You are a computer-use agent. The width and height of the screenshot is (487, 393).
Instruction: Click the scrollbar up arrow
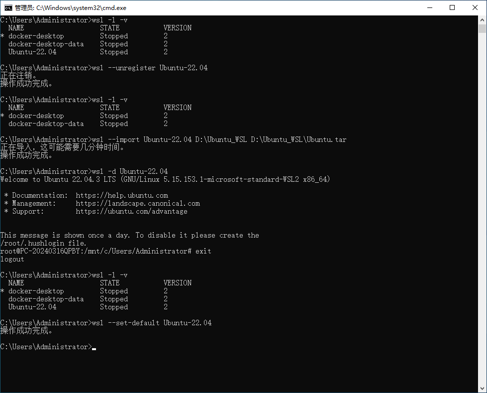pos(482,20)
